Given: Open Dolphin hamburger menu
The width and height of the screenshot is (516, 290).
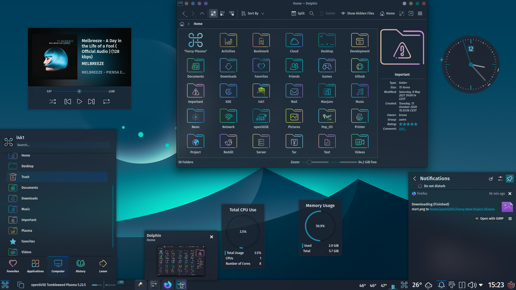Looking at the screenshot, I should [420, 13].
